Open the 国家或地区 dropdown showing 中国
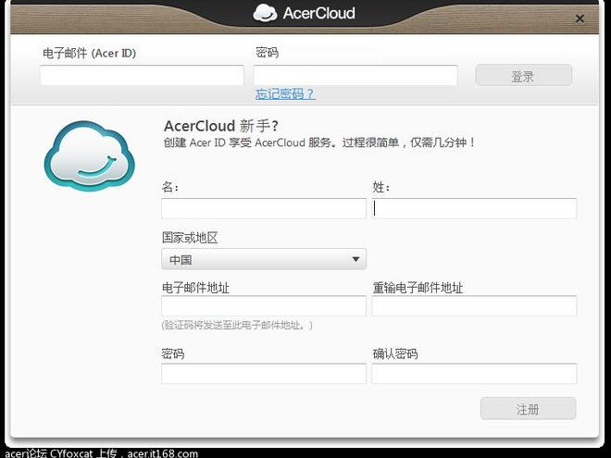Image resolution: width=611 pixels, height=458 pixels. click(264, 259)
